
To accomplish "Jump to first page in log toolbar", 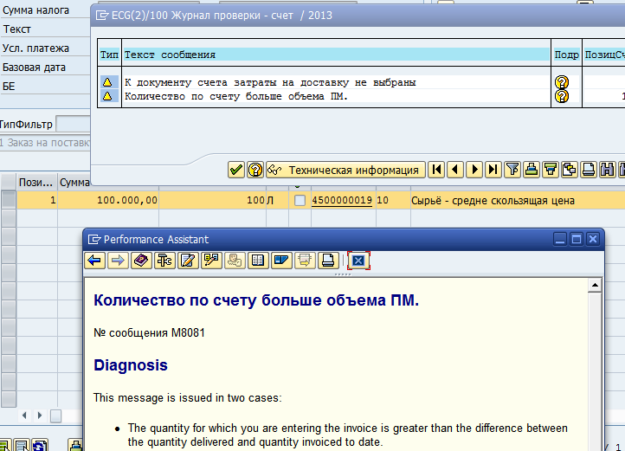I will pyautogui.click(x=437, y=170).
